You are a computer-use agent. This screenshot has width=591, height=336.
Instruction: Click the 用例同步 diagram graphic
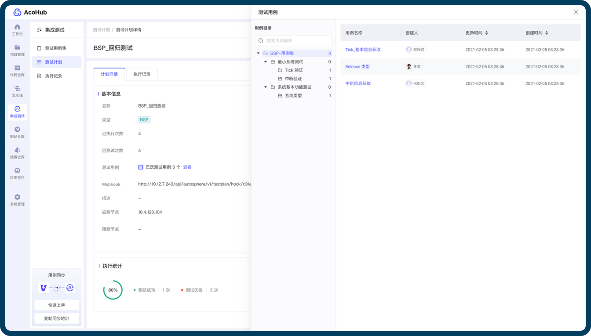coord(57,288)
